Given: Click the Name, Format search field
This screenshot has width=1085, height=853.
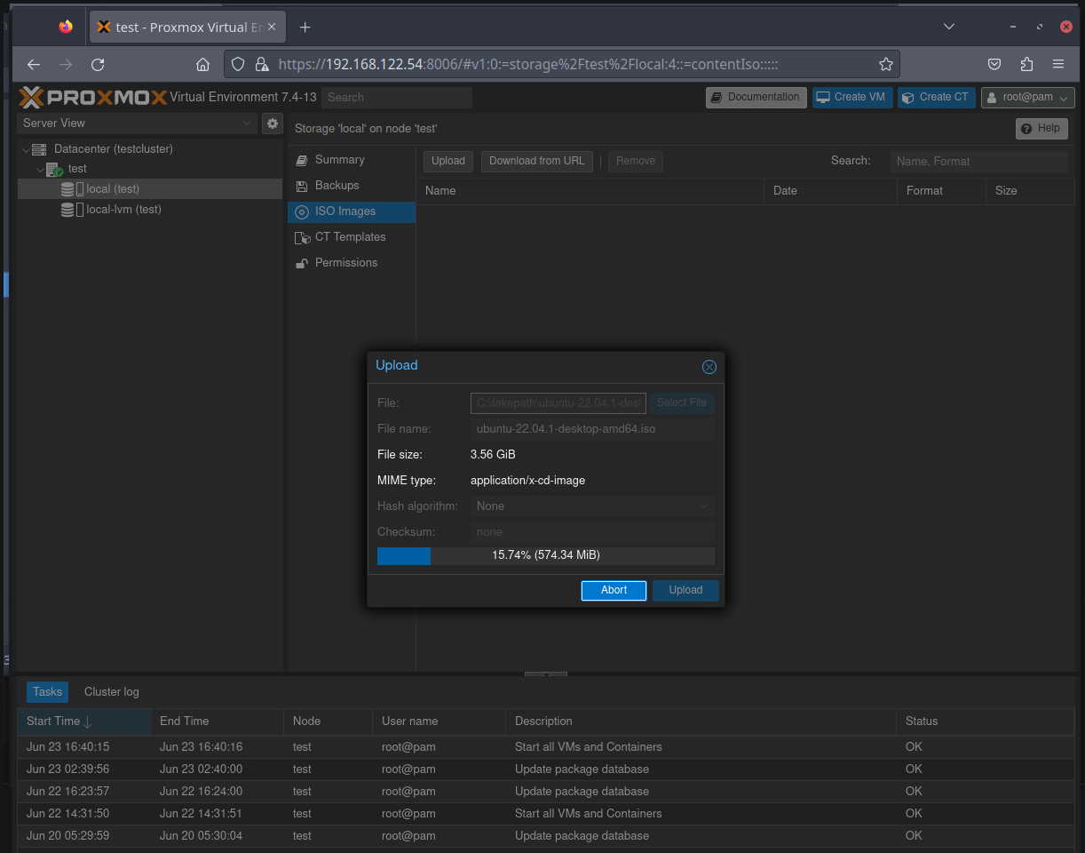Looking at the screenshot, I should pyautogui.click(x=978, y=161).
